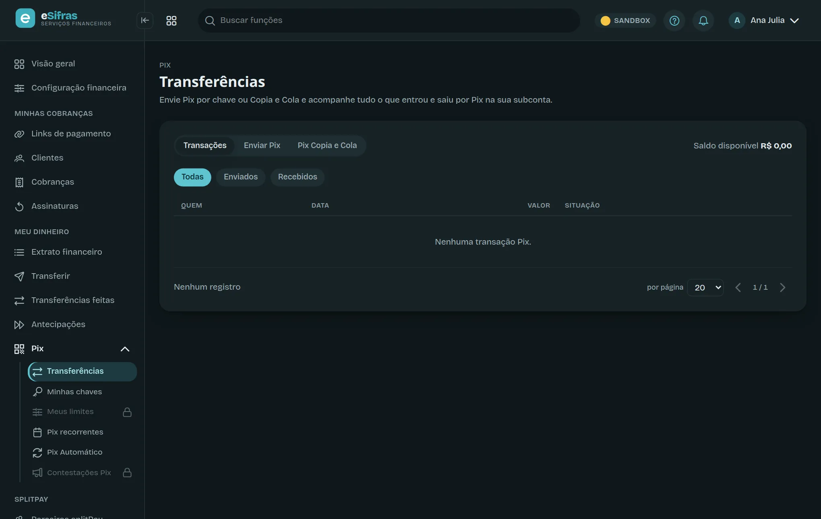Open the Cobranças page
821x519 pixels.
coord(72,182)
